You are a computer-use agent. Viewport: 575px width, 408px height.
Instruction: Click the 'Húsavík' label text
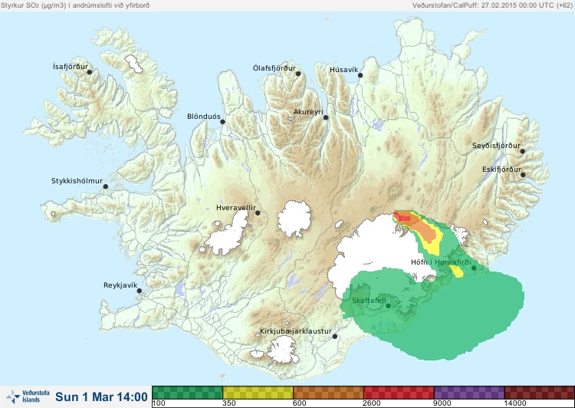pyautogui.click(x=344, y=70)
